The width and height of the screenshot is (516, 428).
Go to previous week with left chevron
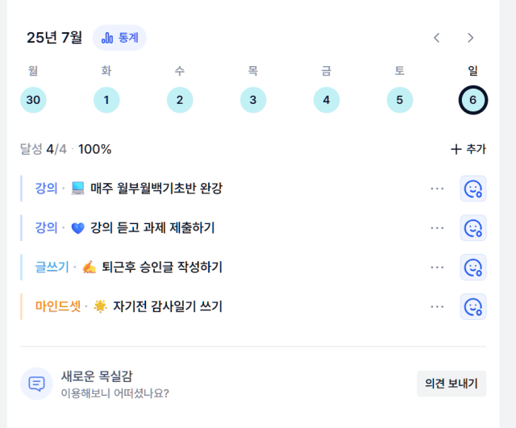point(437,38)
